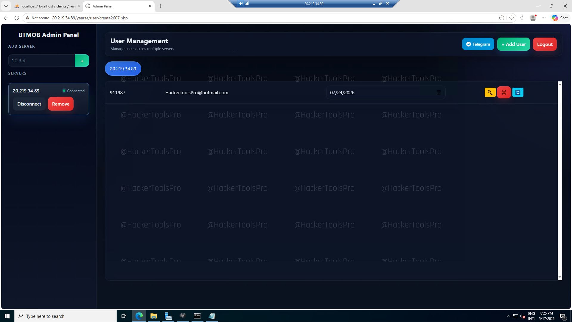The height and width of the screenshot is (322, 572).
Task: Show hidden icons with the system tray chevron
Action: pos(508,316)
